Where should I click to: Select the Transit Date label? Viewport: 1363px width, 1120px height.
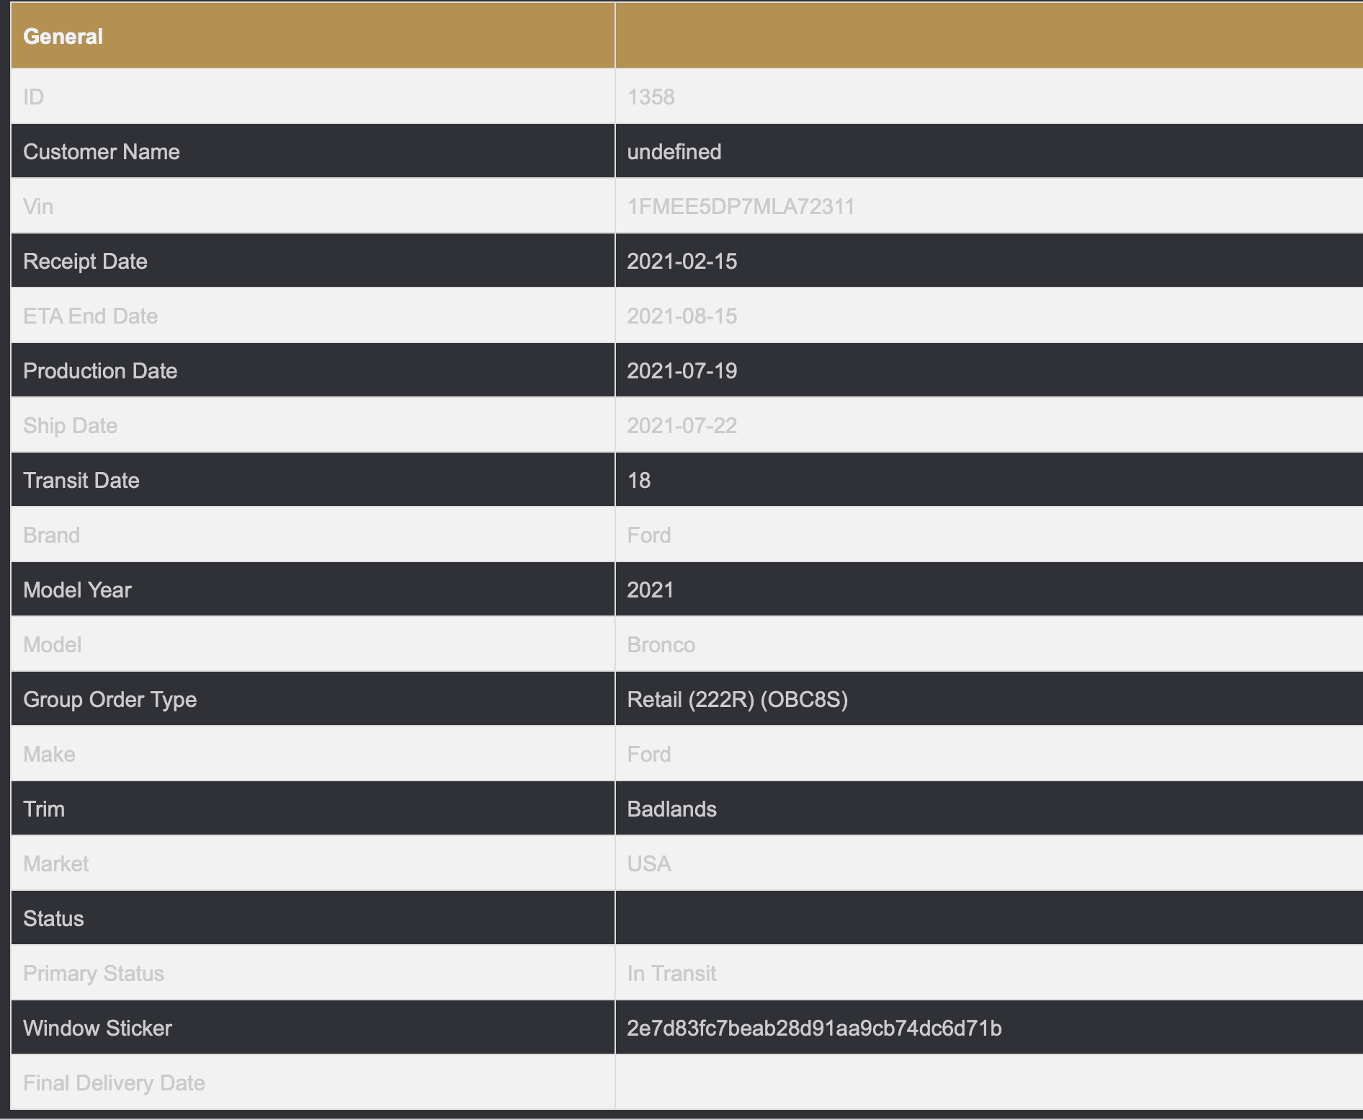81,480
